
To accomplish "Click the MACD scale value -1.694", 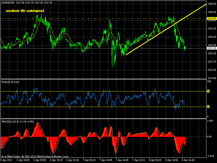I will [210, 156].
